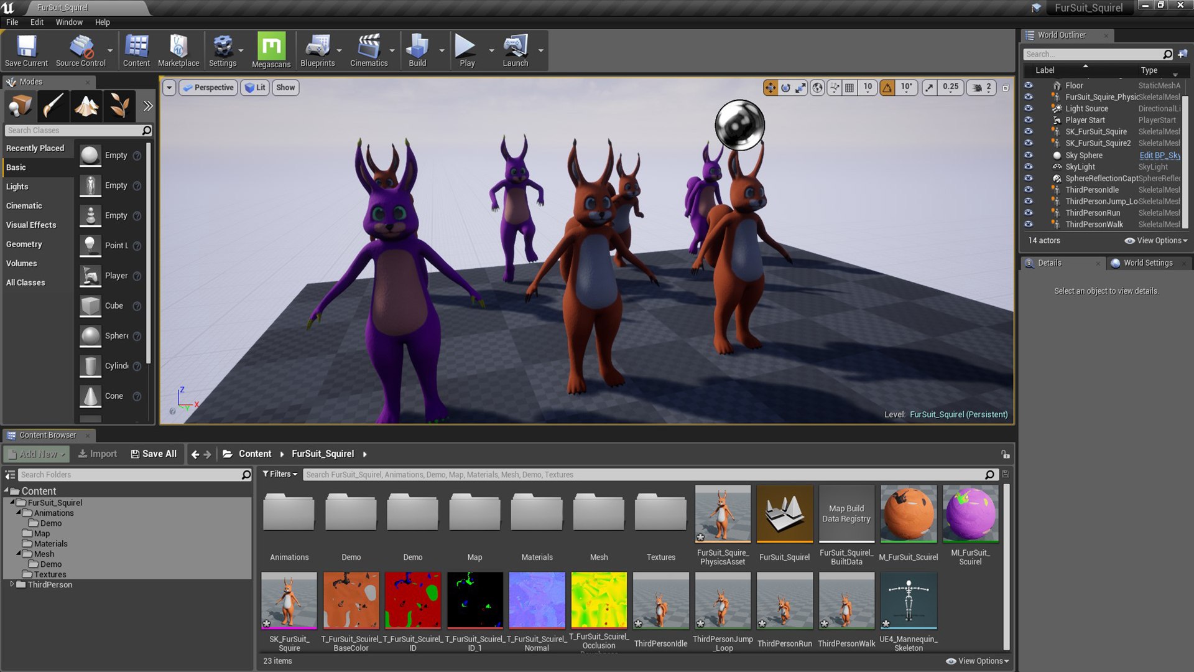Launch Megascans from the toolbar

click(271, 50)
